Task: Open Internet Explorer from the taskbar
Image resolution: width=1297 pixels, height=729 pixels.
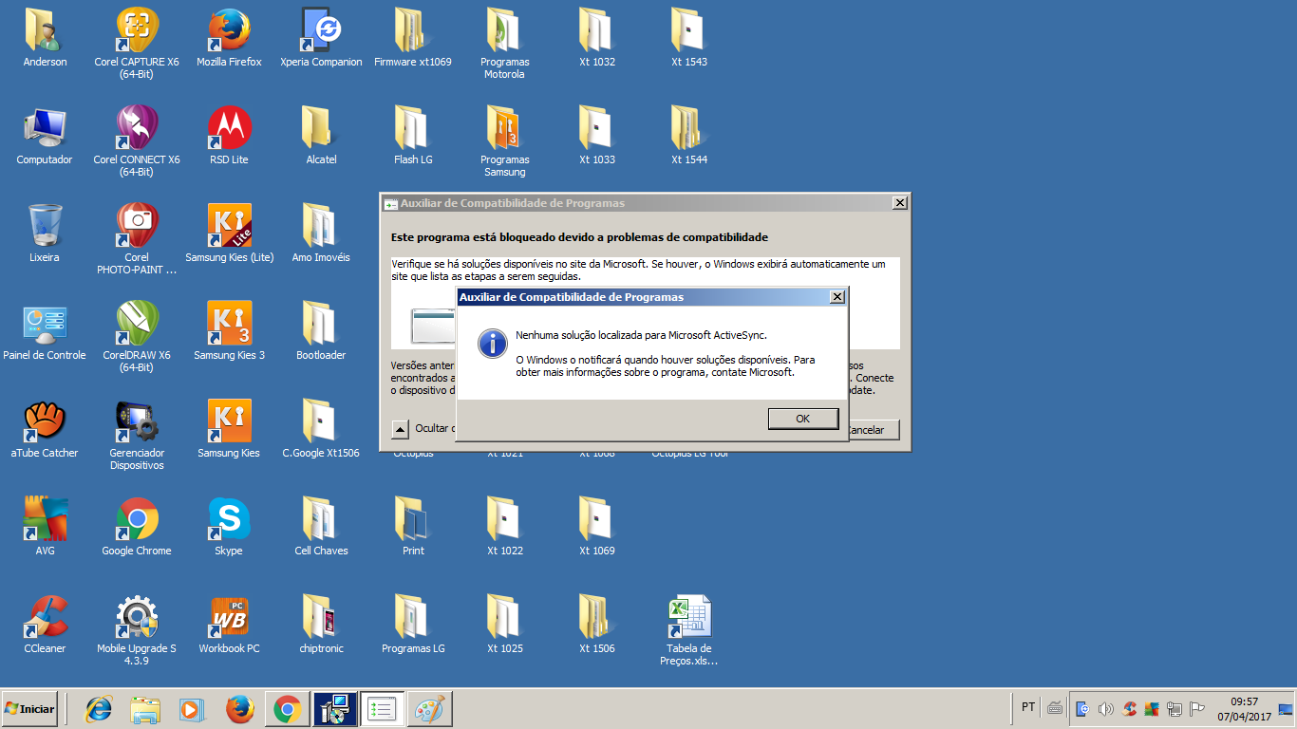Action: [x=98, y=709]
